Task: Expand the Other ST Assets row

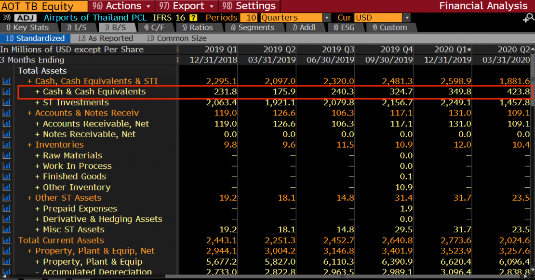Action: tap(30, 198)
